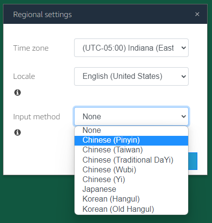
Task: Close the Regional settings dialog
Action: (x=197, y=14)
